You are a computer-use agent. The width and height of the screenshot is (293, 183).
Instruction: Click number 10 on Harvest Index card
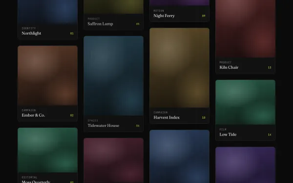[x=204, y=118]
